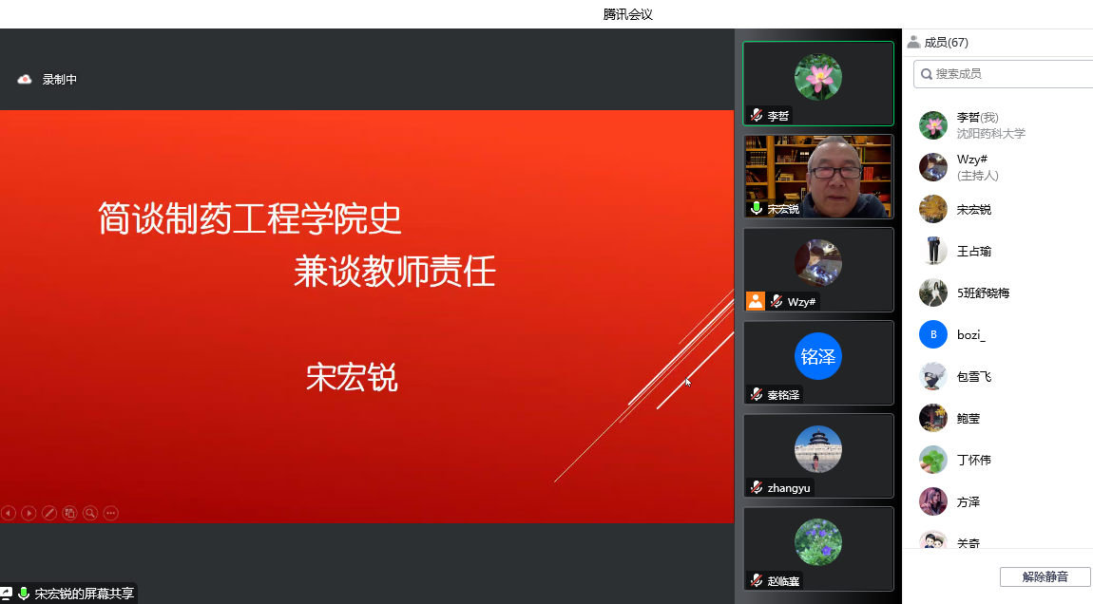
Task: Click the cloud recording icon beside 录制中
Action: pos(25,80)
